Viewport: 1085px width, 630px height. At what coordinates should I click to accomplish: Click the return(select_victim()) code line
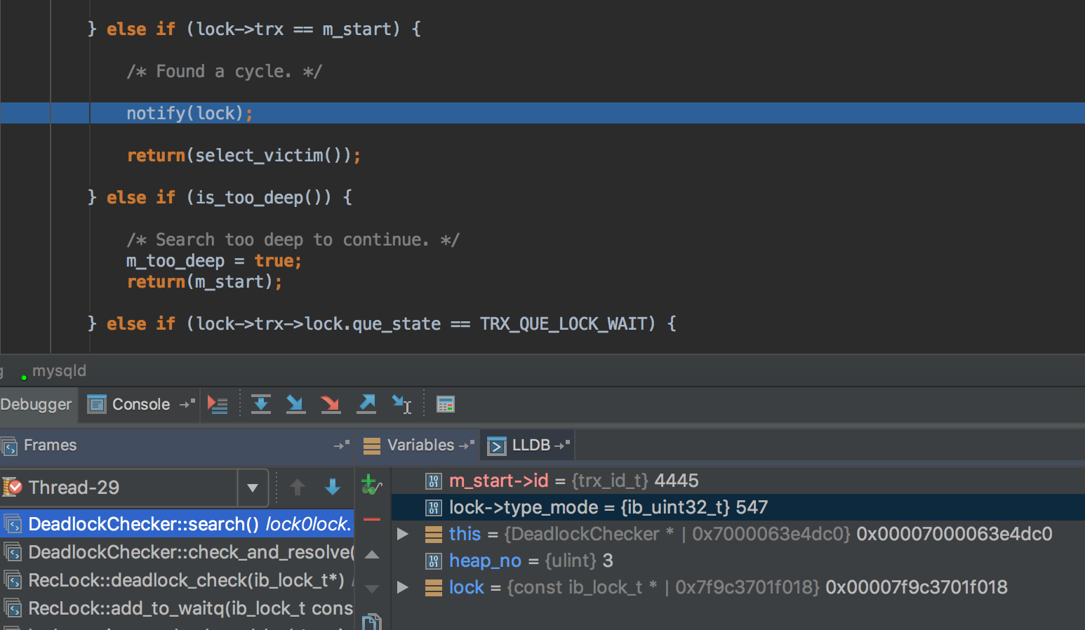coord(244,155)
